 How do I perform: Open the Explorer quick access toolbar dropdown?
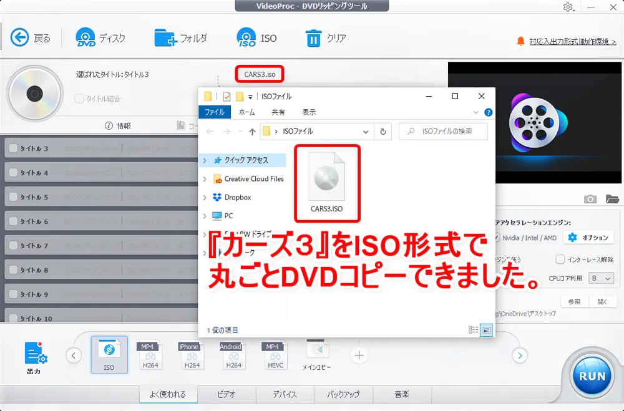[250, 97]
